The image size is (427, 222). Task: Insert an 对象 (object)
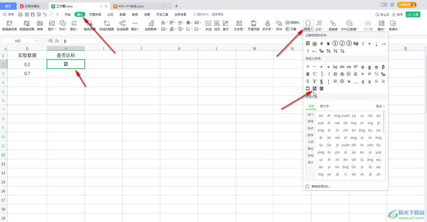pos(291,29)
